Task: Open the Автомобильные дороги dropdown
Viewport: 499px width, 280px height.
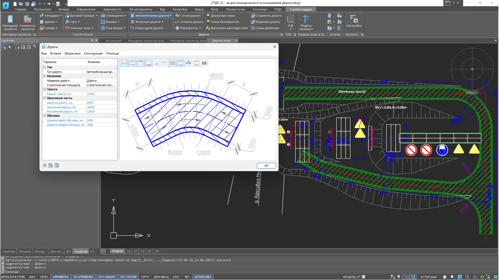Action: tap(171, 16)
